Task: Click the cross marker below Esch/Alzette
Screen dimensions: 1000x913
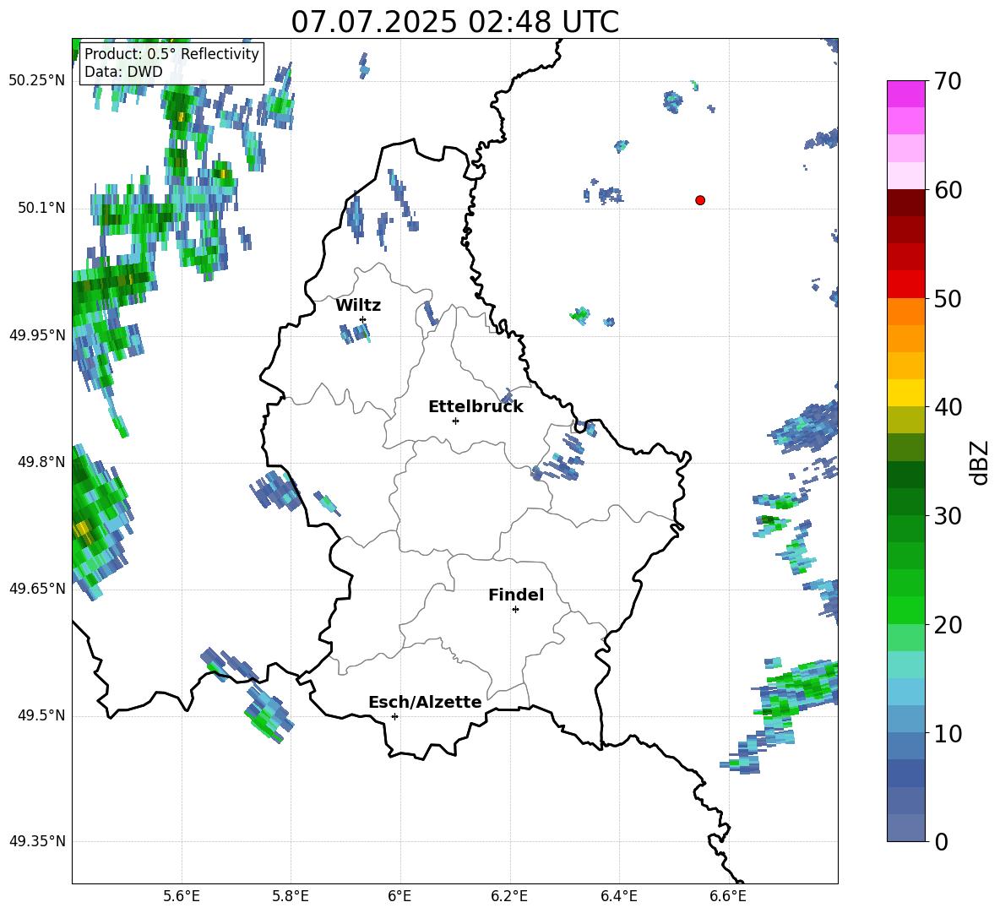Action: tap(394, 716)
